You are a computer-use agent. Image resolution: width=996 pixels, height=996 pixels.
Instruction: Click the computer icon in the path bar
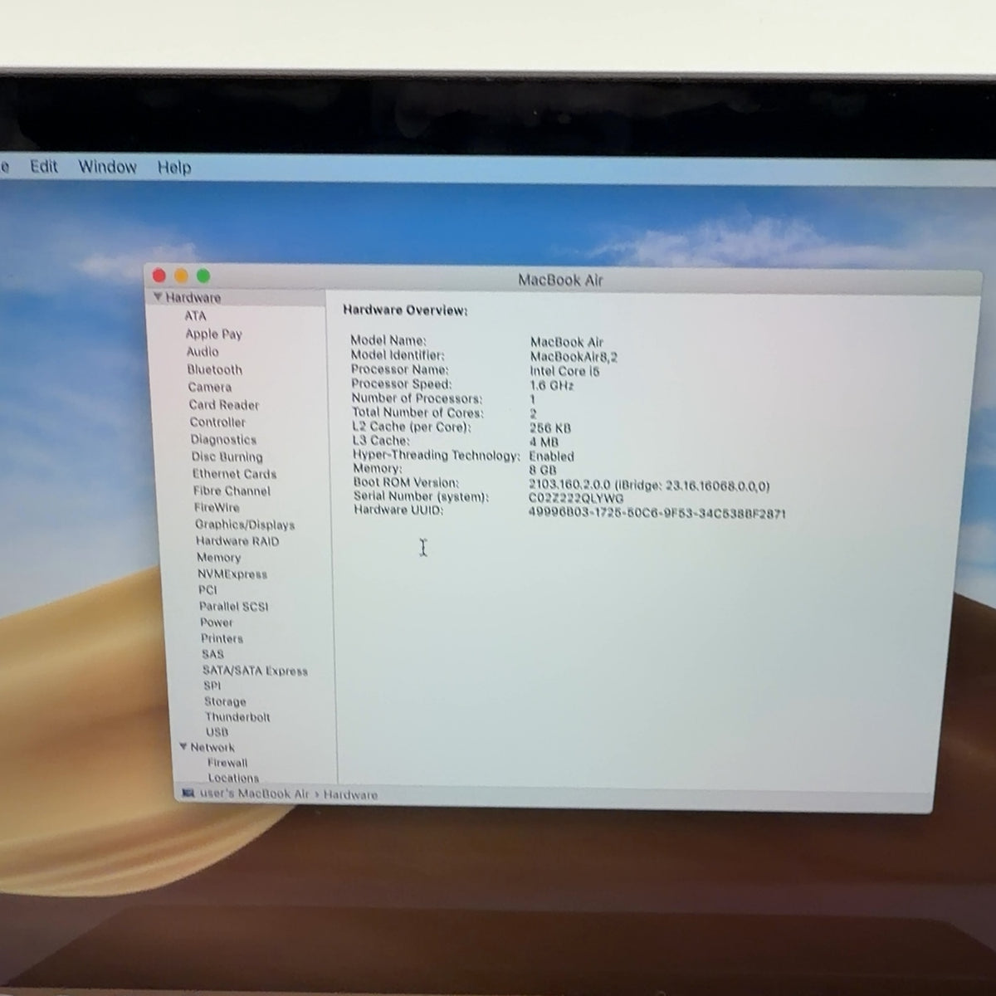(188, 793)
